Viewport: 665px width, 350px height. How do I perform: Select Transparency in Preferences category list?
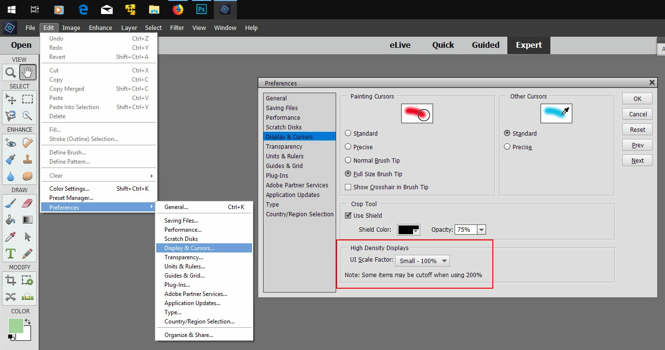299,146
